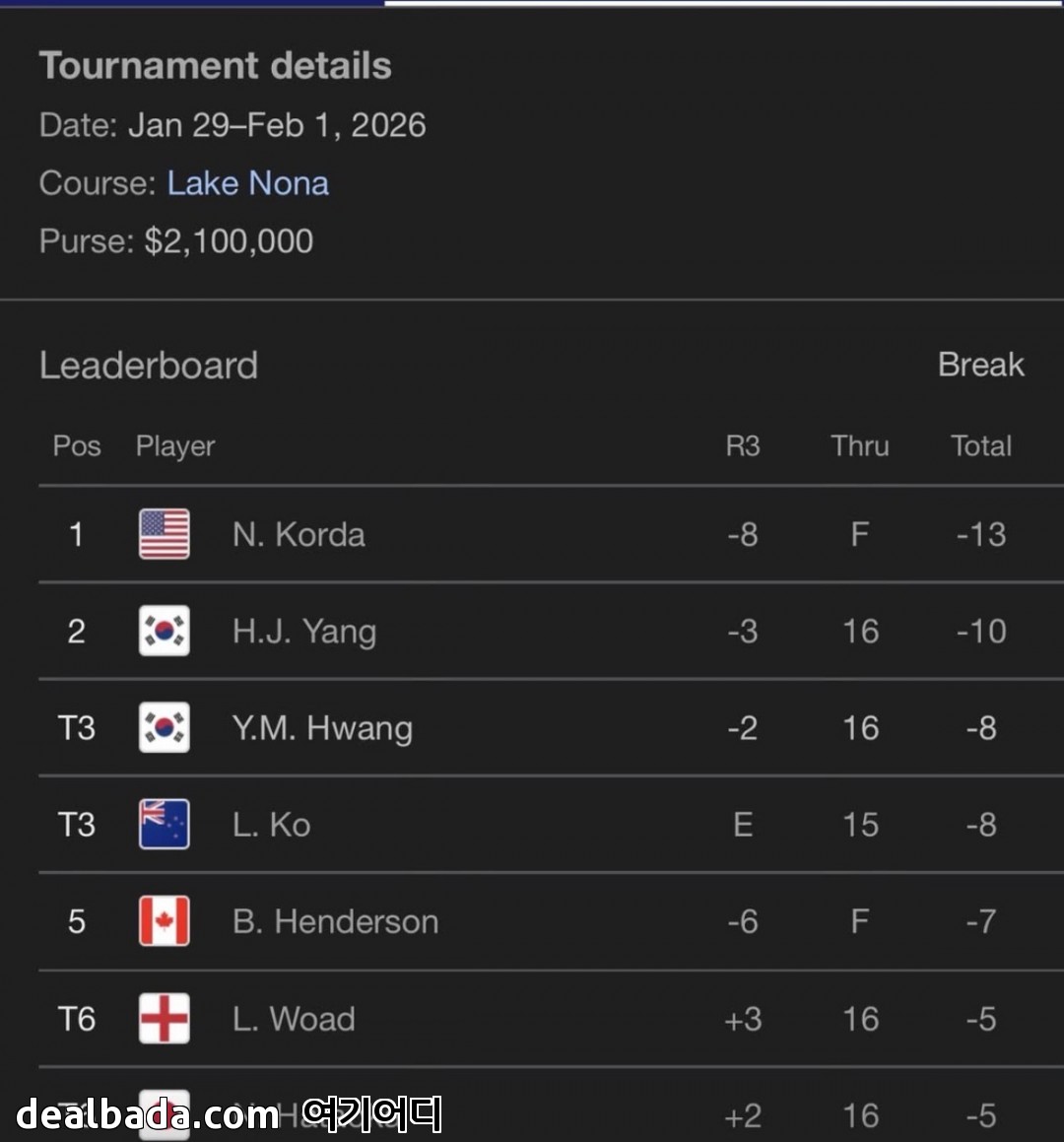
Task: Click the England flag beside L. Woad
Action: 165,1018
